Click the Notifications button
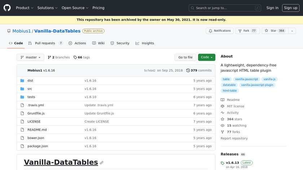Image resolution: width=303 pixels, height=170 pixels. tap(220, 31)
